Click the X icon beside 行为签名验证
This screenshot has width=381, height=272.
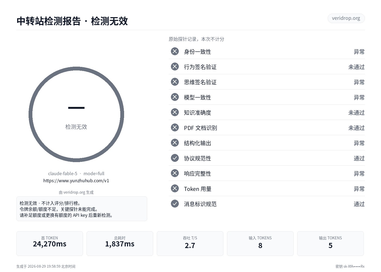tap(175, 67)
